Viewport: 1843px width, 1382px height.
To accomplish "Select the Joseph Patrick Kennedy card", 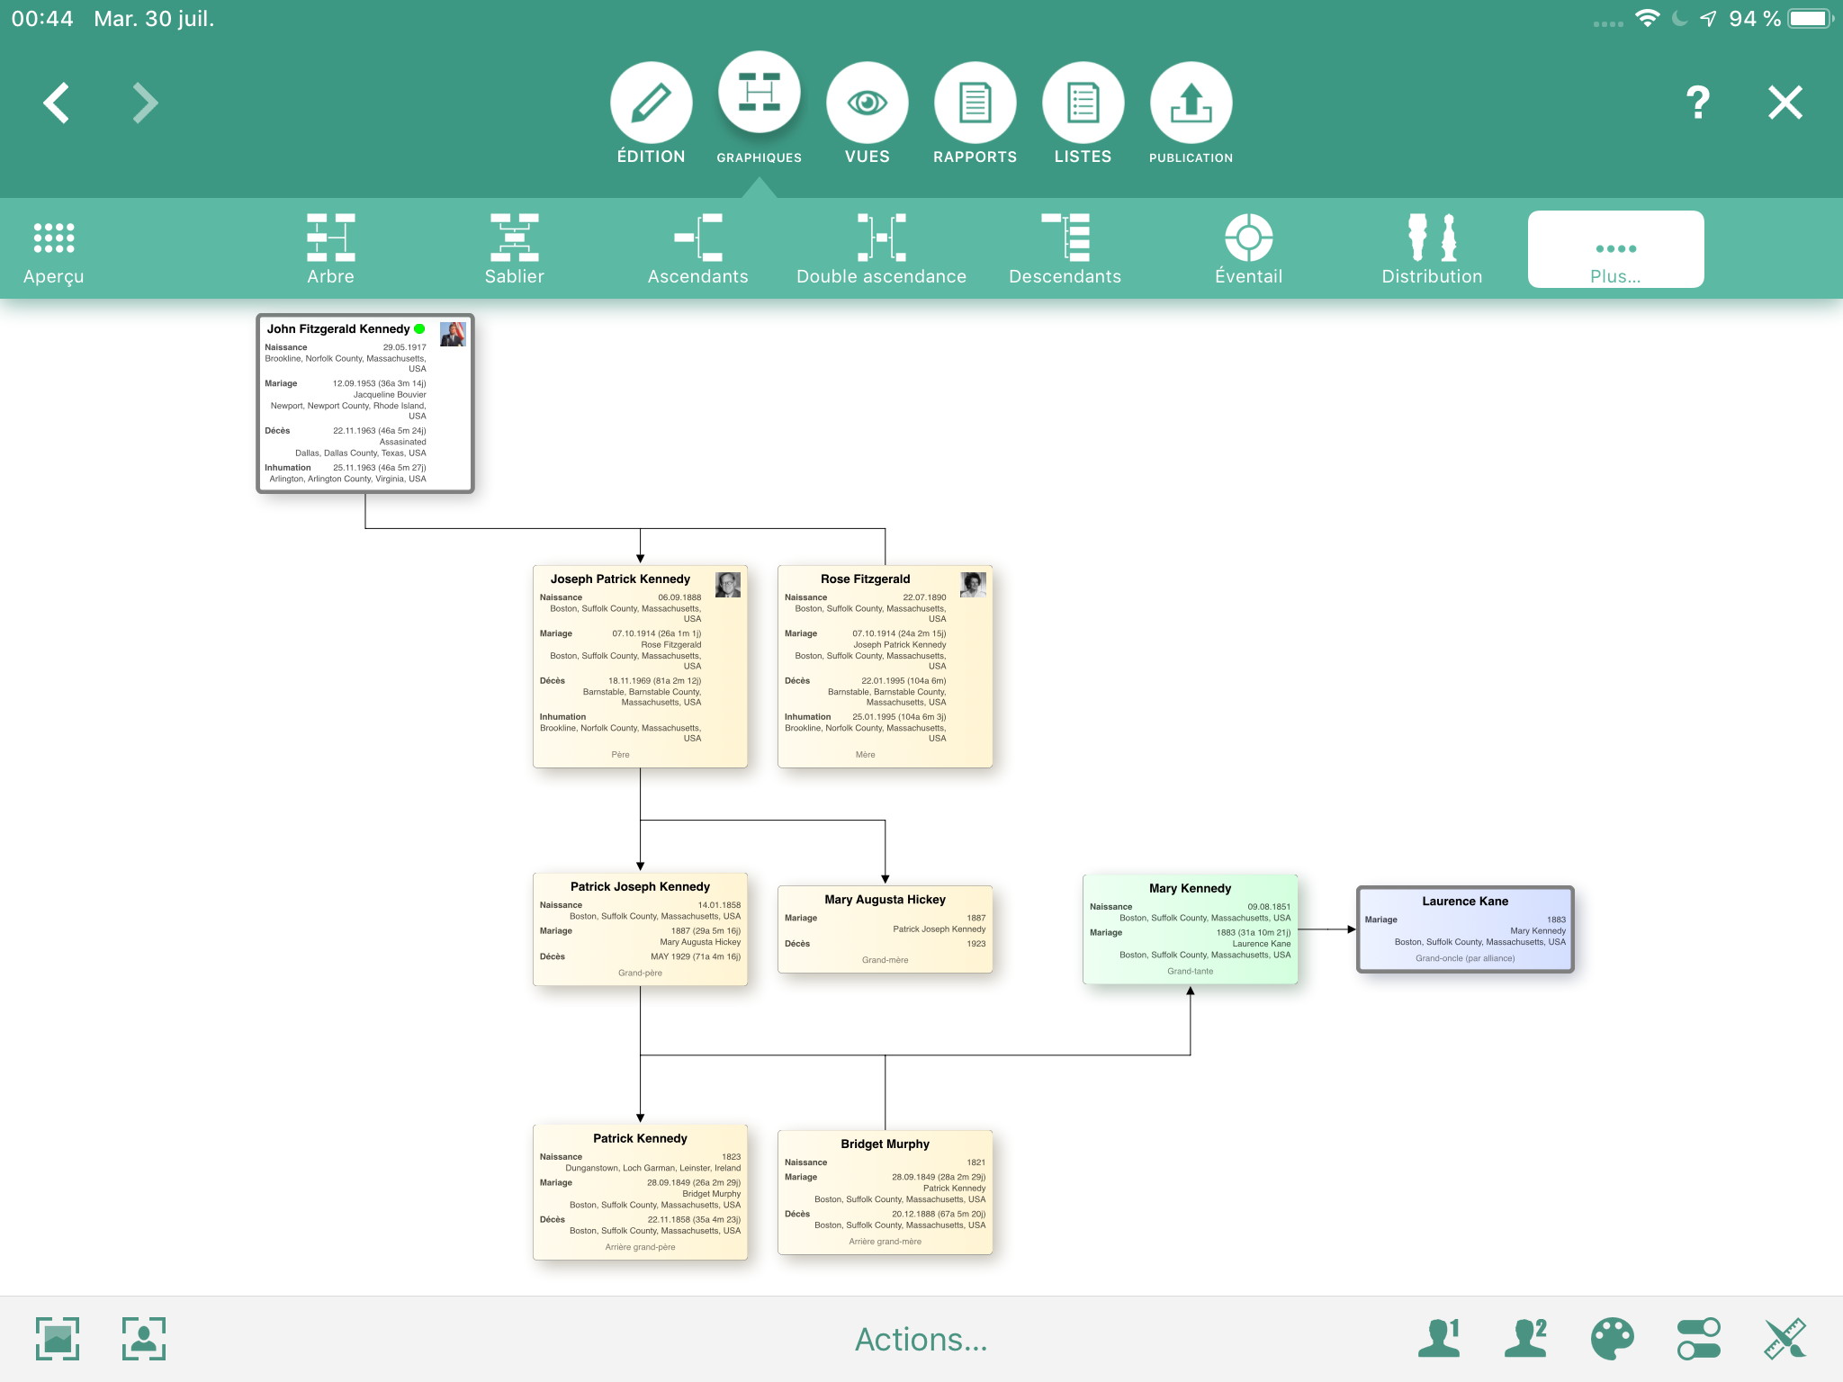I will [x=640, y=666].
